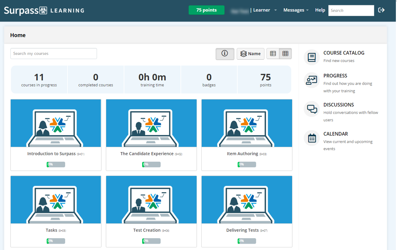Click the Test Creation title
This screenshot has width=397, height=250.
[x=147, y=230]
